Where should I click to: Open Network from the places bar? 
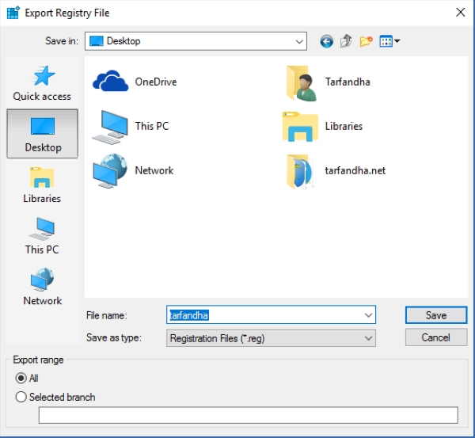[42, 287]
